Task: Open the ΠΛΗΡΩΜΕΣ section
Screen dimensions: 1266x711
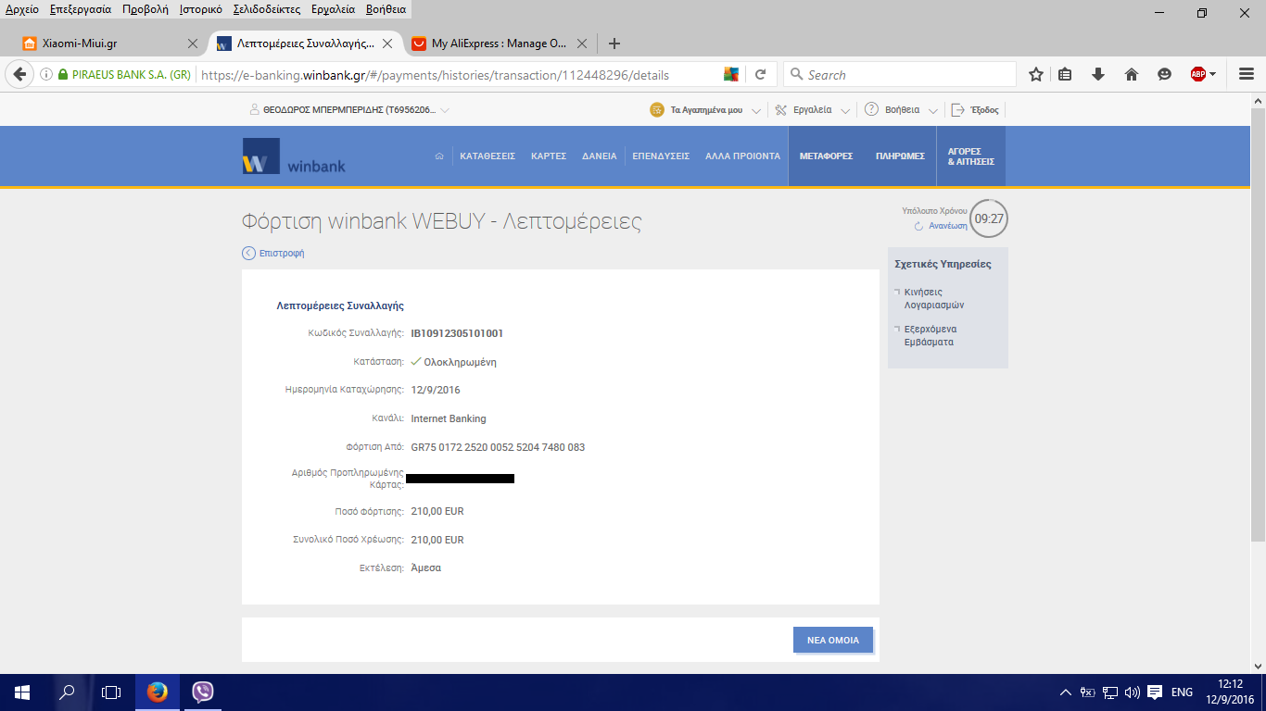Action: pyautogui.click(x=901, y=156)
